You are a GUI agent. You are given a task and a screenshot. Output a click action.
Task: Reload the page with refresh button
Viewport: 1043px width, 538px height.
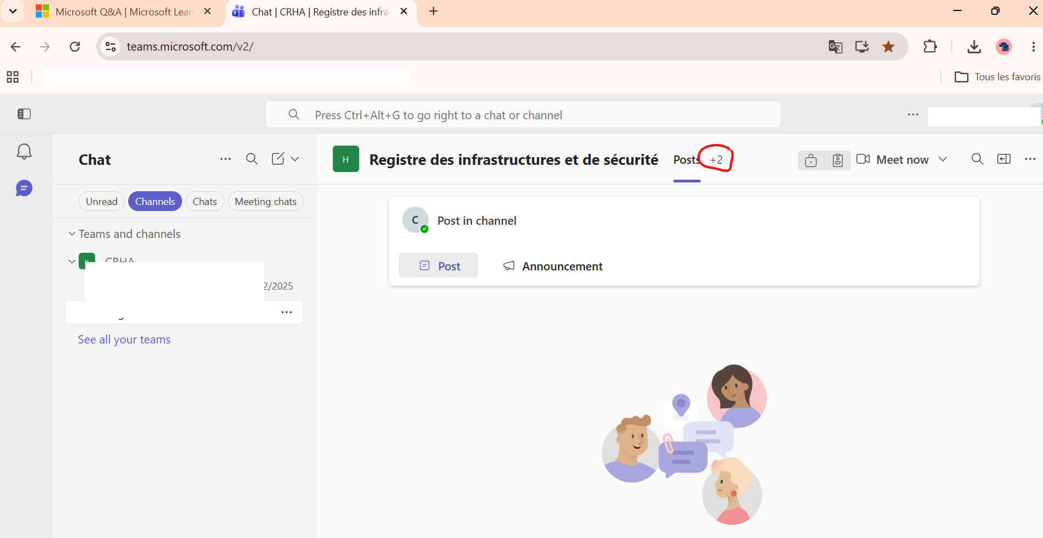click(75, 47)
